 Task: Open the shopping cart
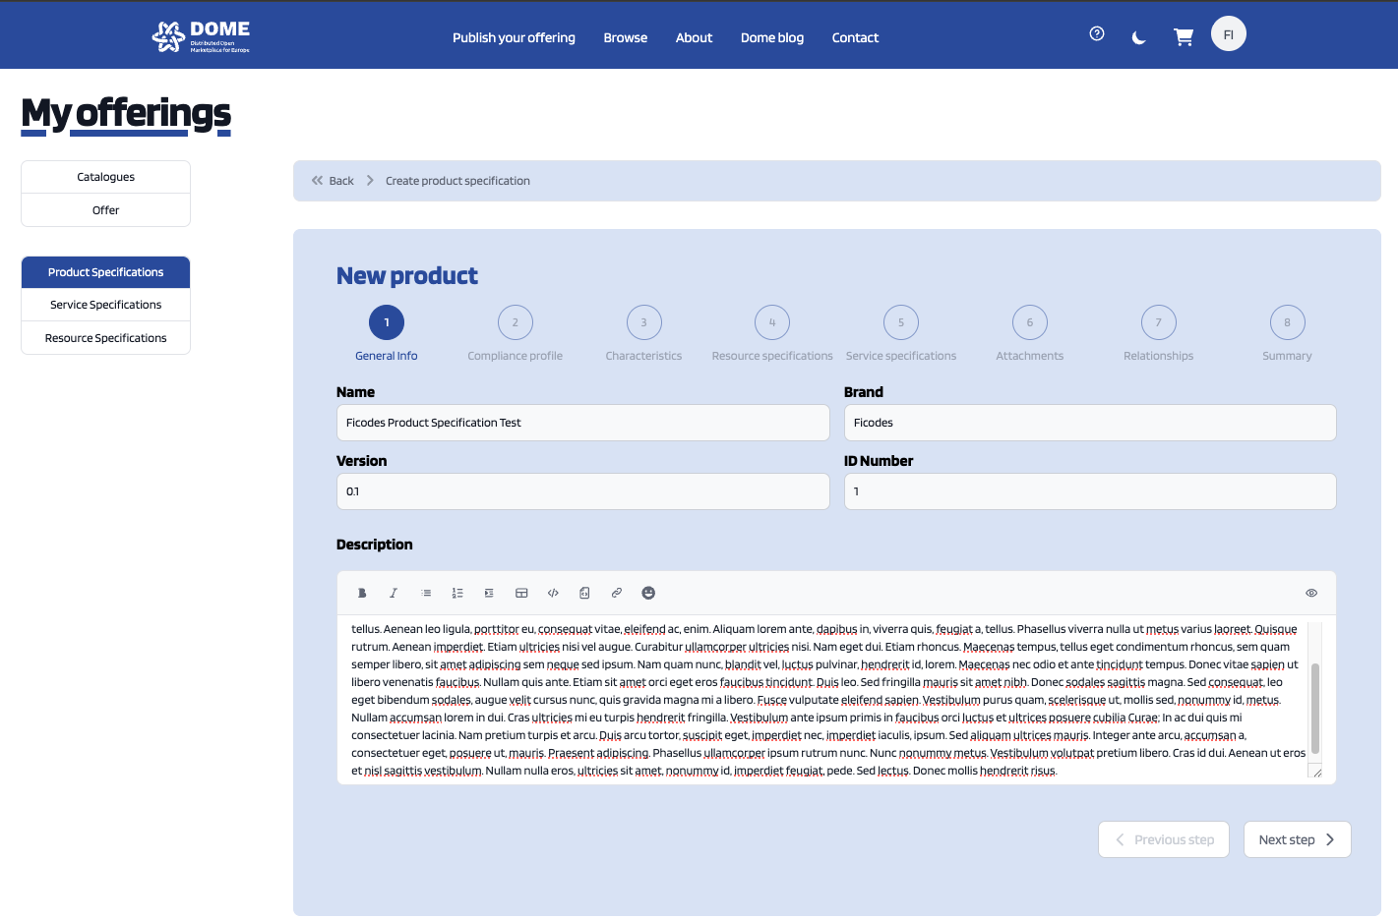tap(1184, 37)
